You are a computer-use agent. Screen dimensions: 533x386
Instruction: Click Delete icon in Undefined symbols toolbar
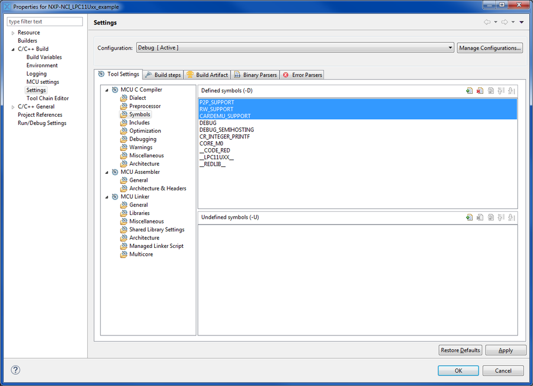[x=480, y=218]
